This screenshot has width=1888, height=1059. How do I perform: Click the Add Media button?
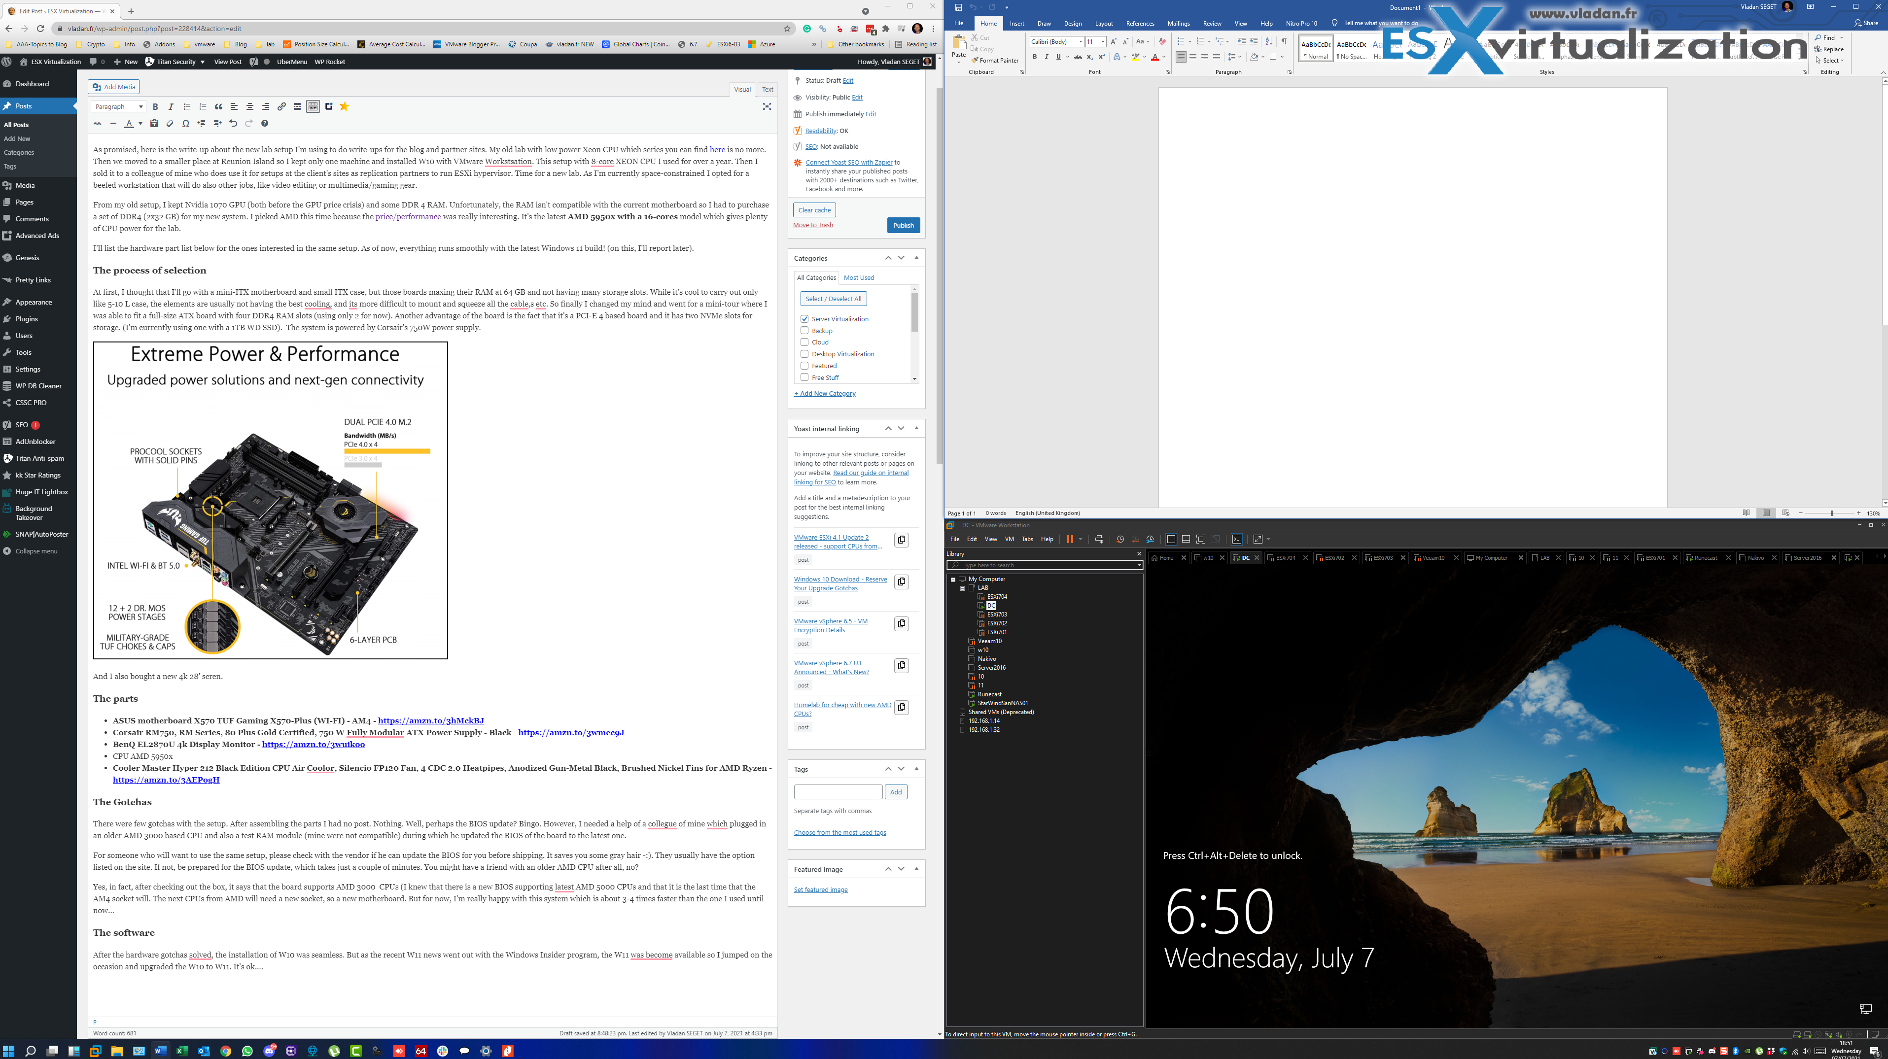[114, 87]
